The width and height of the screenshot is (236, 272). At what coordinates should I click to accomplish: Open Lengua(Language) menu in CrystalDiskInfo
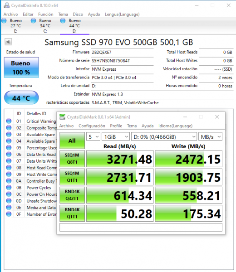coord(122,14)
